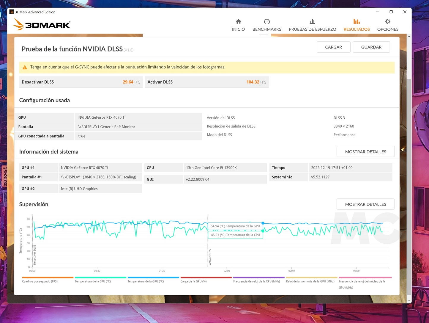Image resolution: width=429 pixels, height=323 pixels.
Task: Click the Pruebas de Esfuerzo chart icon
Action: coord(312,21)
